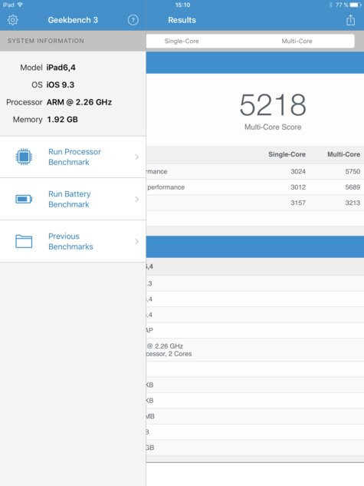
Task: Select the 5218 Multi-Core Score
Action: pos(273,105)
